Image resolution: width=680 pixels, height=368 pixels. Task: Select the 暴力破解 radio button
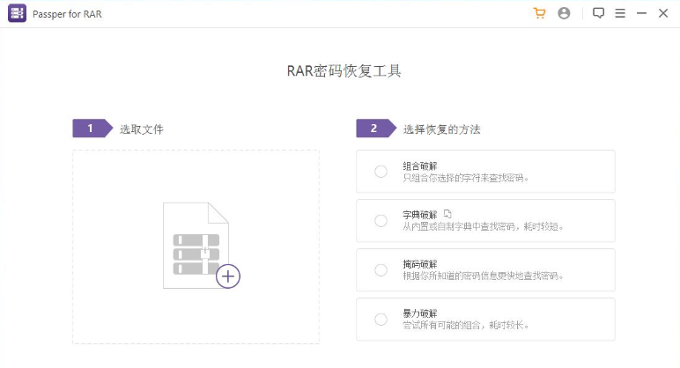coord(381,320)
